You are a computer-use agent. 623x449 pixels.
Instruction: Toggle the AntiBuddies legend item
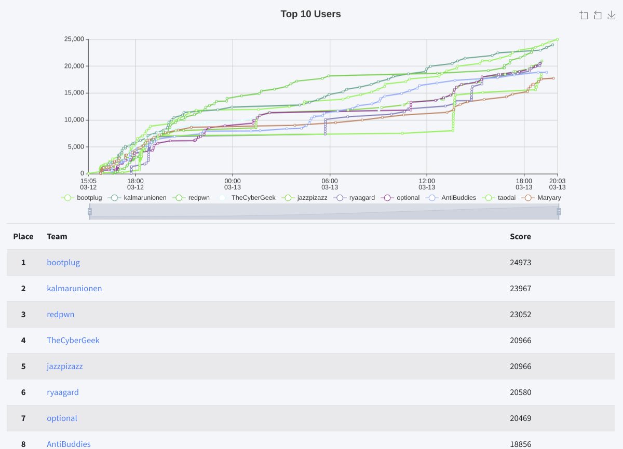tap(458, 198)
